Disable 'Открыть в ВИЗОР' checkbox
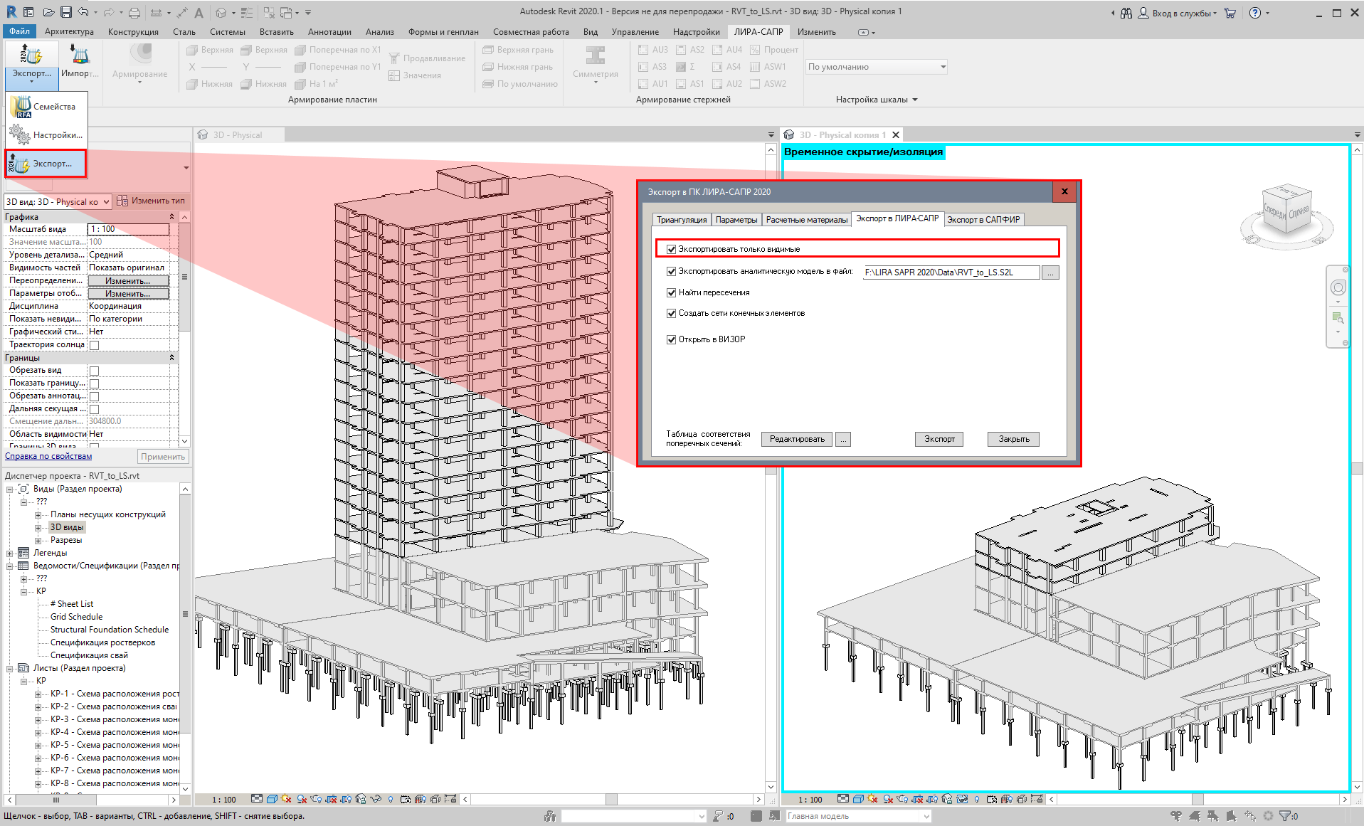 click(x=671, y=339)
